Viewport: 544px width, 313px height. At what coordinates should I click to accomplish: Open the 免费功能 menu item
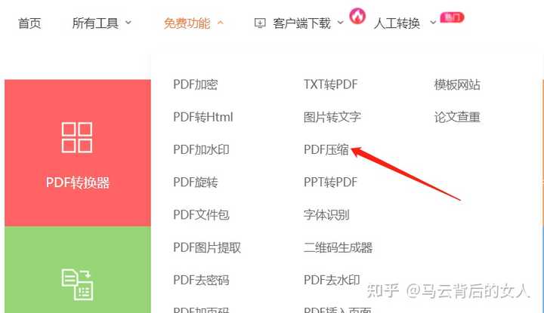[x=187, y=23]
